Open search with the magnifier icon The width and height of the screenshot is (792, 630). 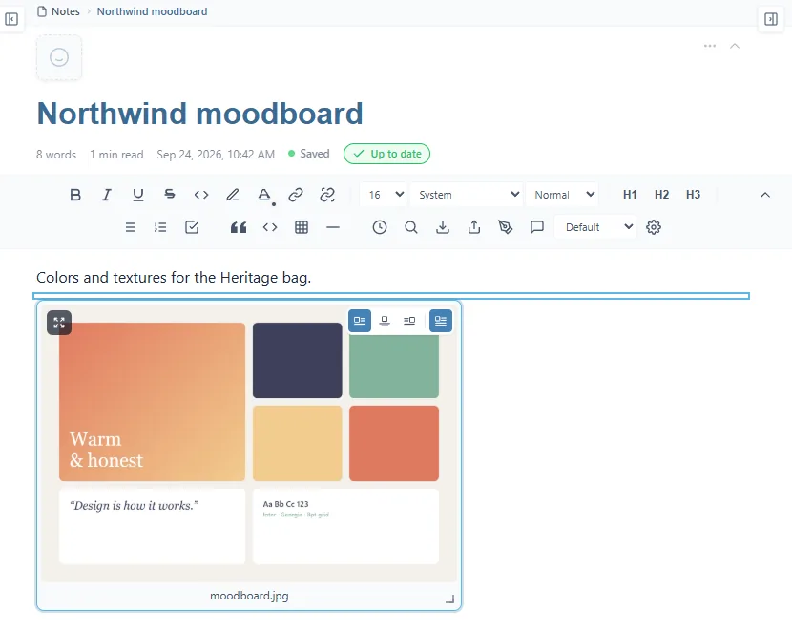[x=411, y=227]
